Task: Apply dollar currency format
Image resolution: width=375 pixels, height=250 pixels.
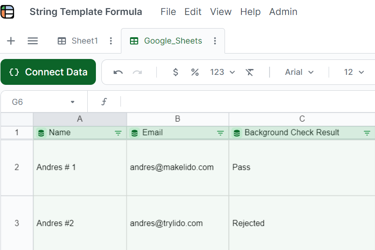Action: click(176, 72)
